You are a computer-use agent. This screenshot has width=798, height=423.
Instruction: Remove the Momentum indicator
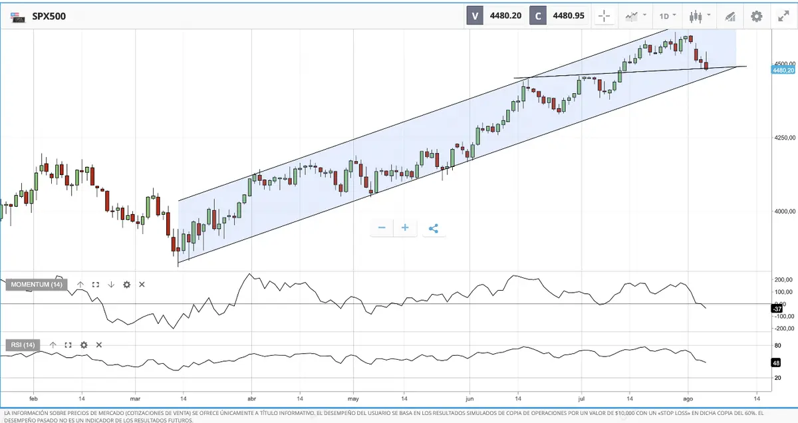coord(142,285)
